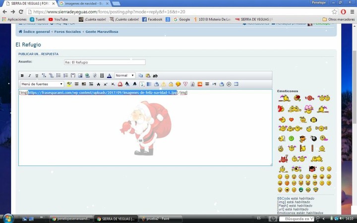
Task: Click the yellow warning triangle icon
Action: (164, 84)
